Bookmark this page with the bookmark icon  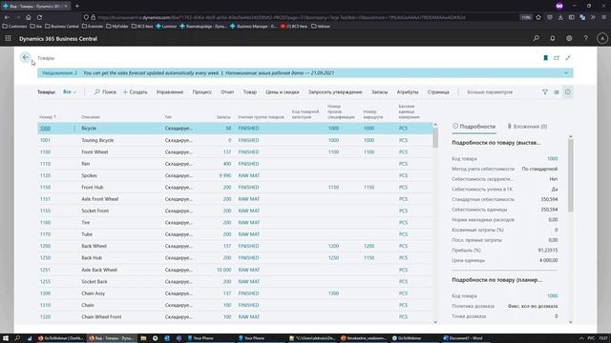coord(545,58)
